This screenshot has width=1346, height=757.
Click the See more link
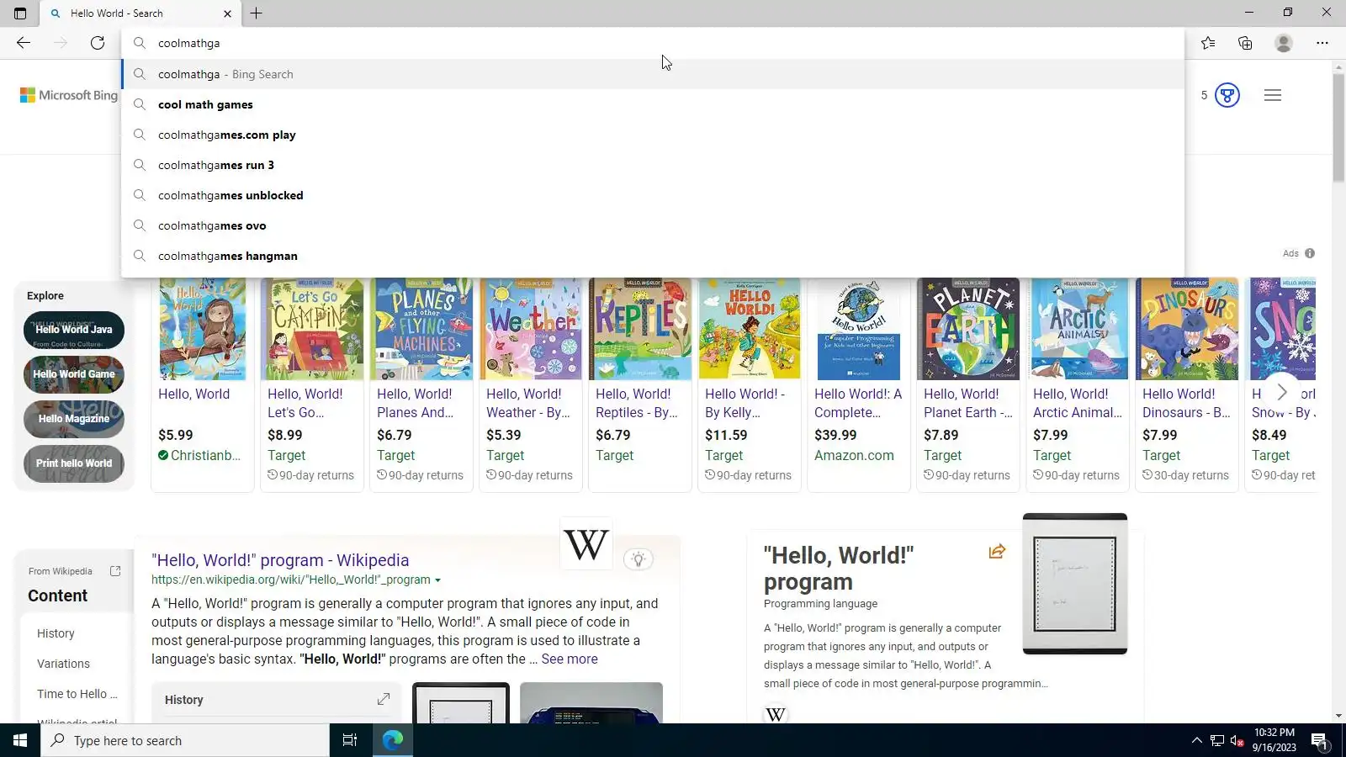pos(570,659)
